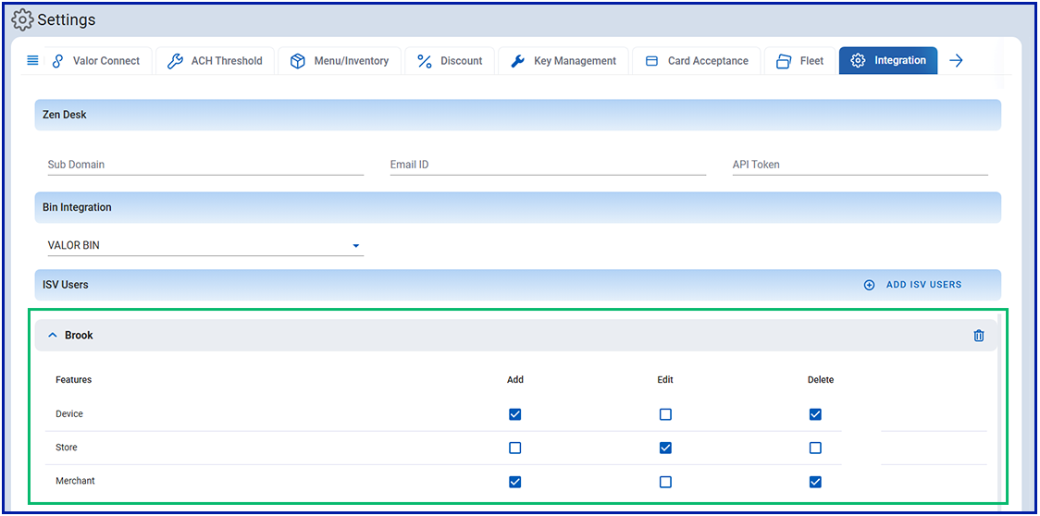Open the VALOR BIN dropdown
Viewport: 1040px width, 516px height.
204,245
